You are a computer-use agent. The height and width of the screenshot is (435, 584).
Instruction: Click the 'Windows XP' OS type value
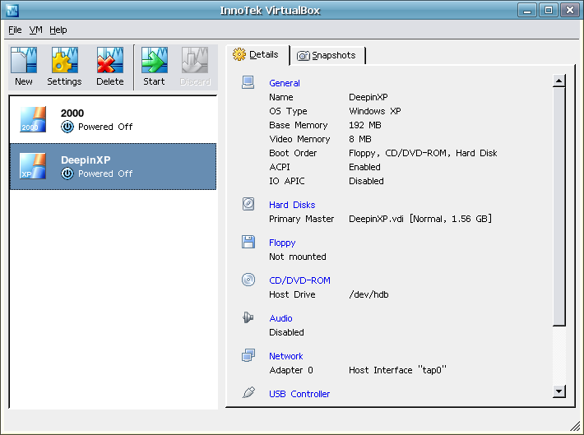(375, 111)
